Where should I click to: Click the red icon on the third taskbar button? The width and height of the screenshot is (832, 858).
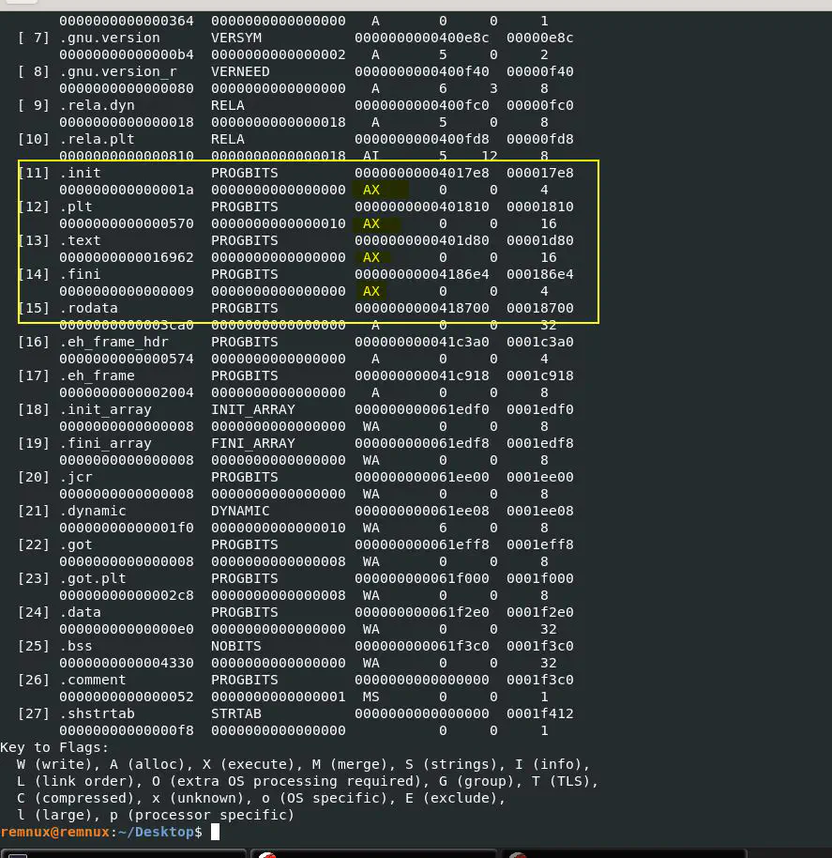(x=518, y=854)
